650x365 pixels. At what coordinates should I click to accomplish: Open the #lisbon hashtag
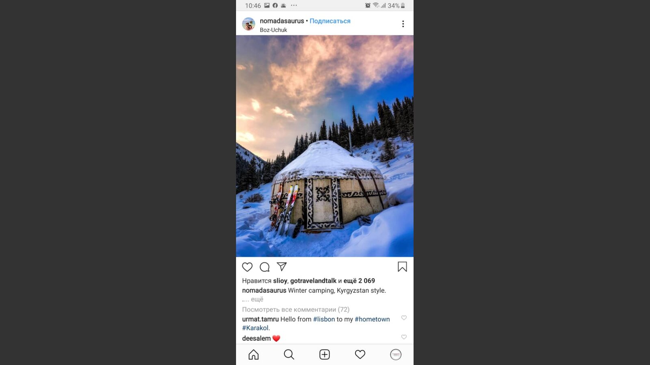pos(324,319)
